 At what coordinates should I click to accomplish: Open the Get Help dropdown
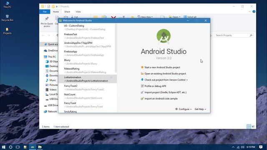(x=200, y=109)
